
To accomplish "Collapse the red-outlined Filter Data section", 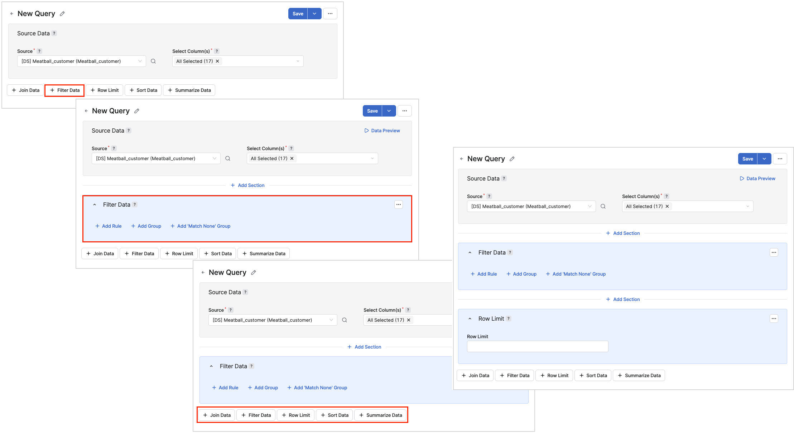I will tap(95, 204).
